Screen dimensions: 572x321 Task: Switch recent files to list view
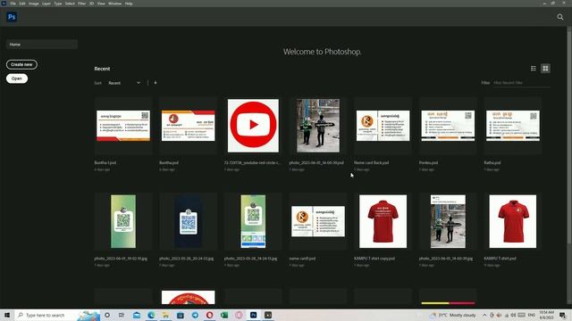[533, 69]
